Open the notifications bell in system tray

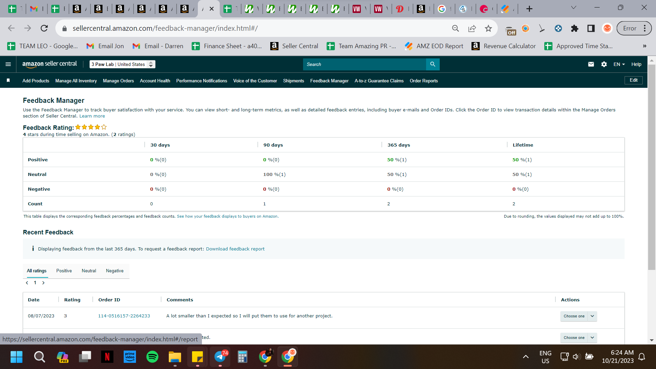coord(642,357)
